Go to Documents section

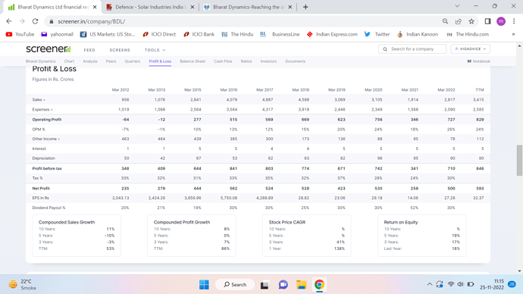click(295, 61)
